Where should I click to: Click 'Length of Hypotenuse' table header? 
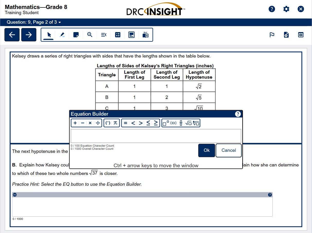(x=199, y=75)
